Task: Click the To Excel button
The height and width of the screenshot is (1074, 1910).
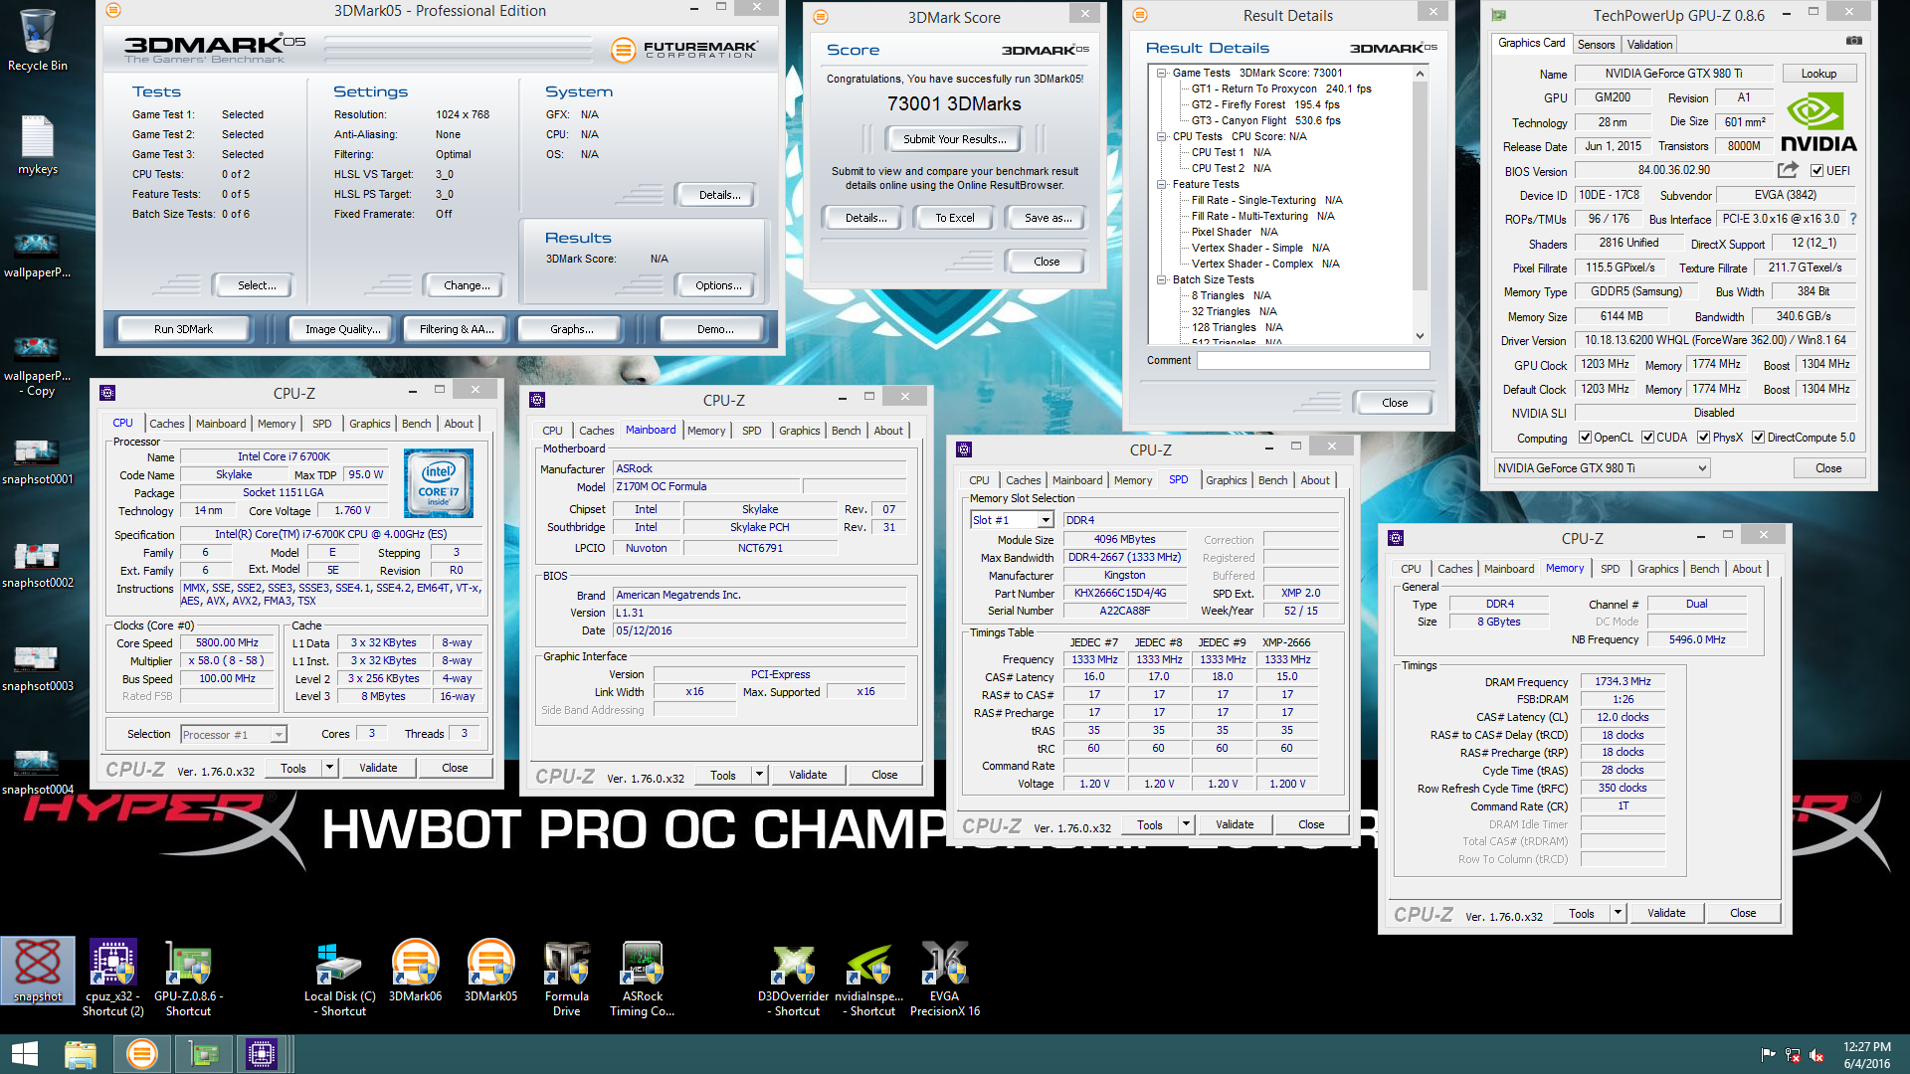Action: [954, 218]
